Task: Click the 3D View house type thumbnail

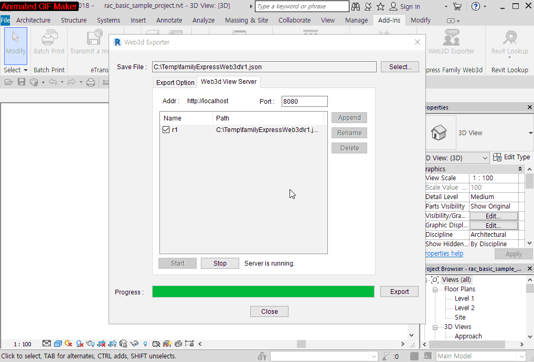Action: (439, 133)
